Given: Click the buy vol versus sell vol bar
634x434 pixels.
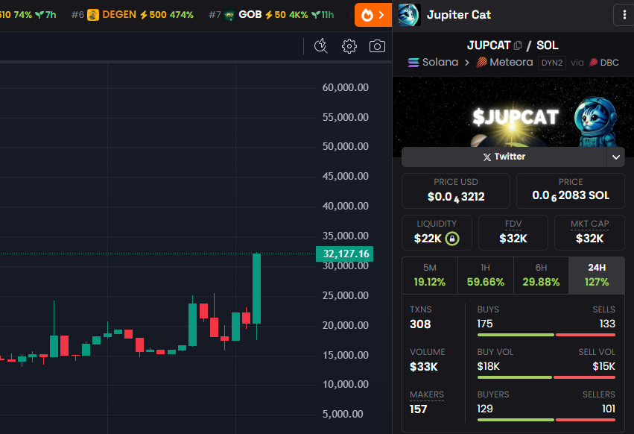Looking at the screenshot, I should click(546, 377).
